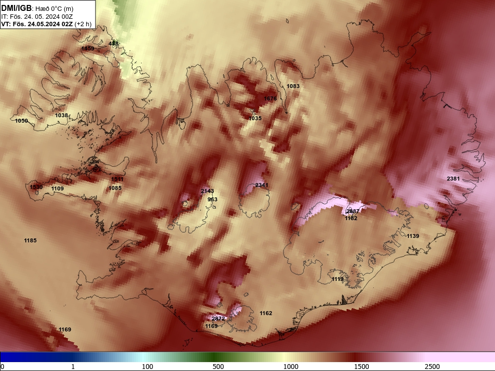Click the 2143 height value
Viewport: 495px width, 371px height.
point(207,191)
